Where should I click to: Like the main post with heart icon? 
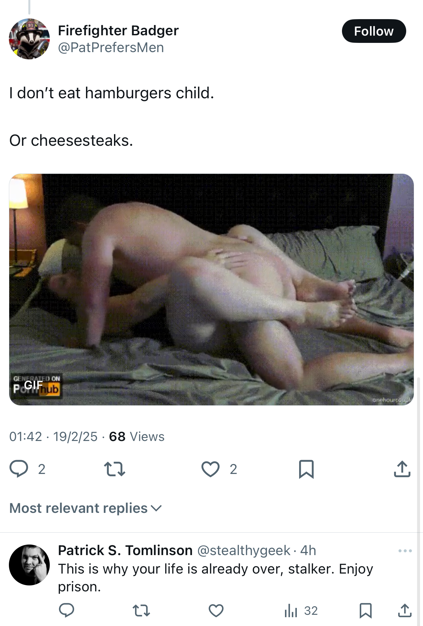(210, 469)
